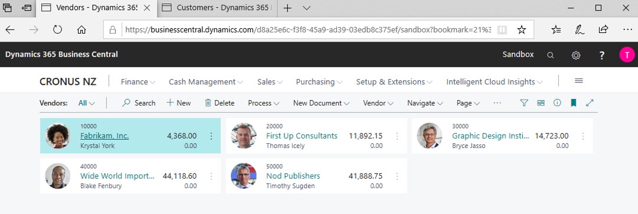Click the set tabs aside icon
Image resolution: width=638 pixels, height=214 pixels.
[27, 7]
